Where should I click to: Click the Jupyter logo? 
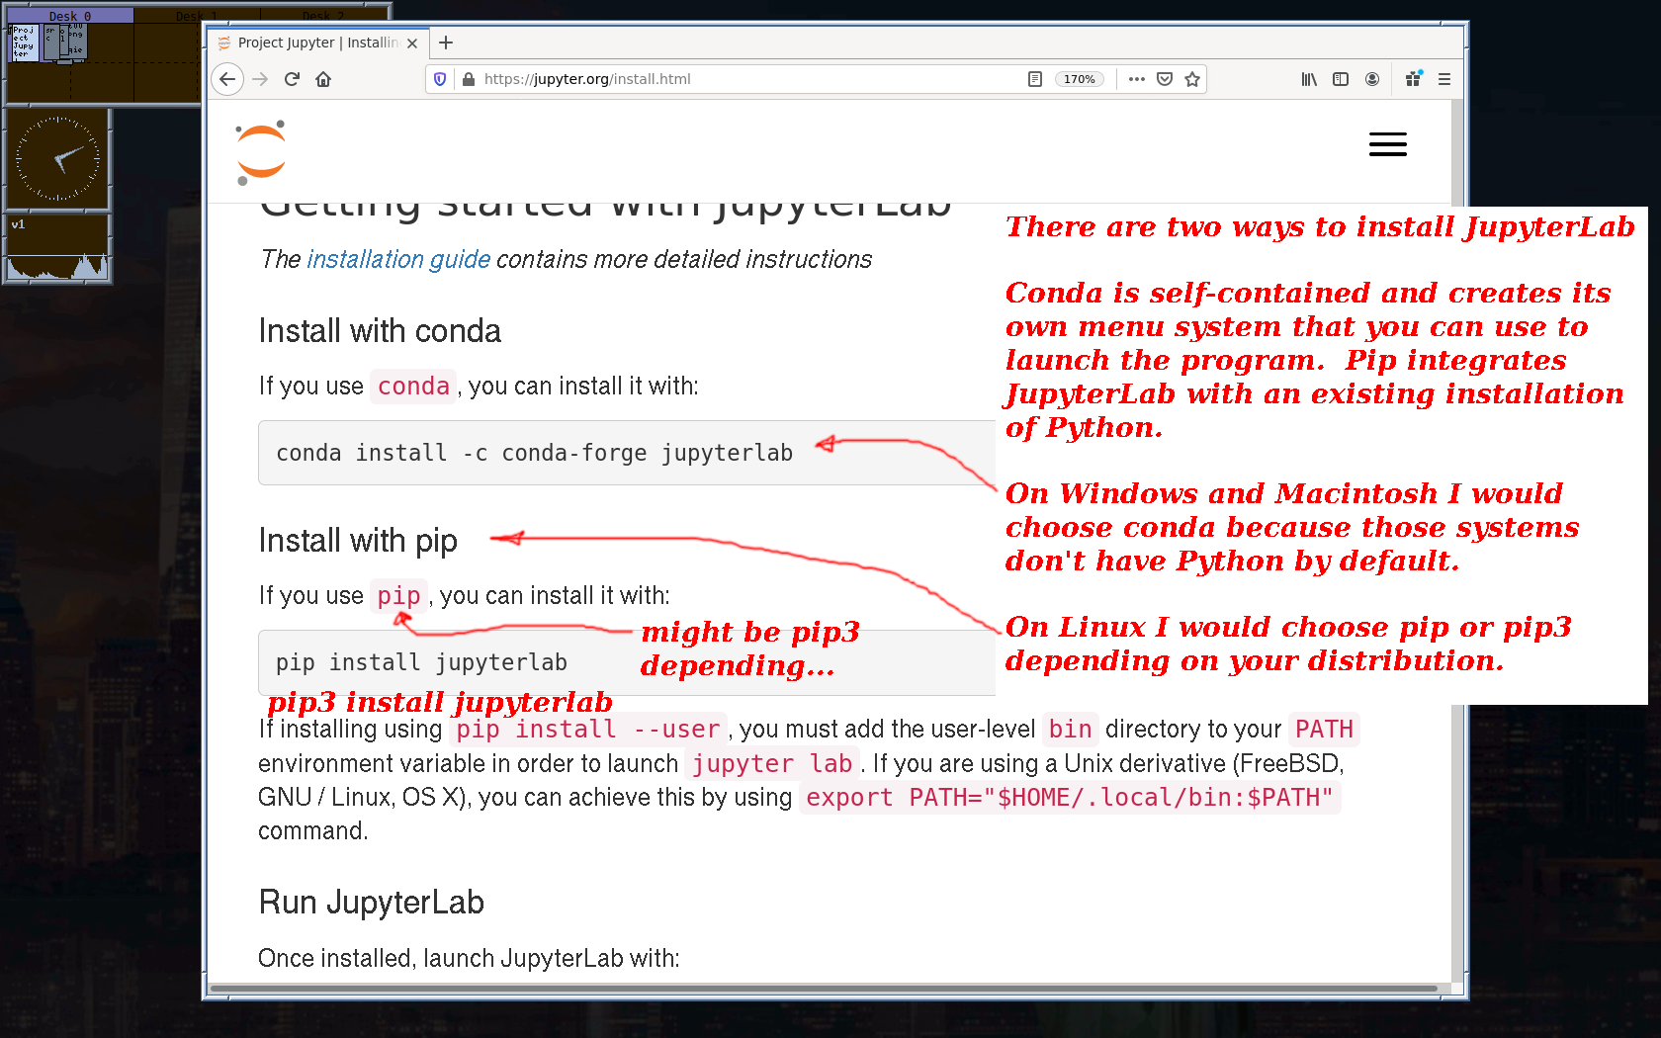click(261, 152)
